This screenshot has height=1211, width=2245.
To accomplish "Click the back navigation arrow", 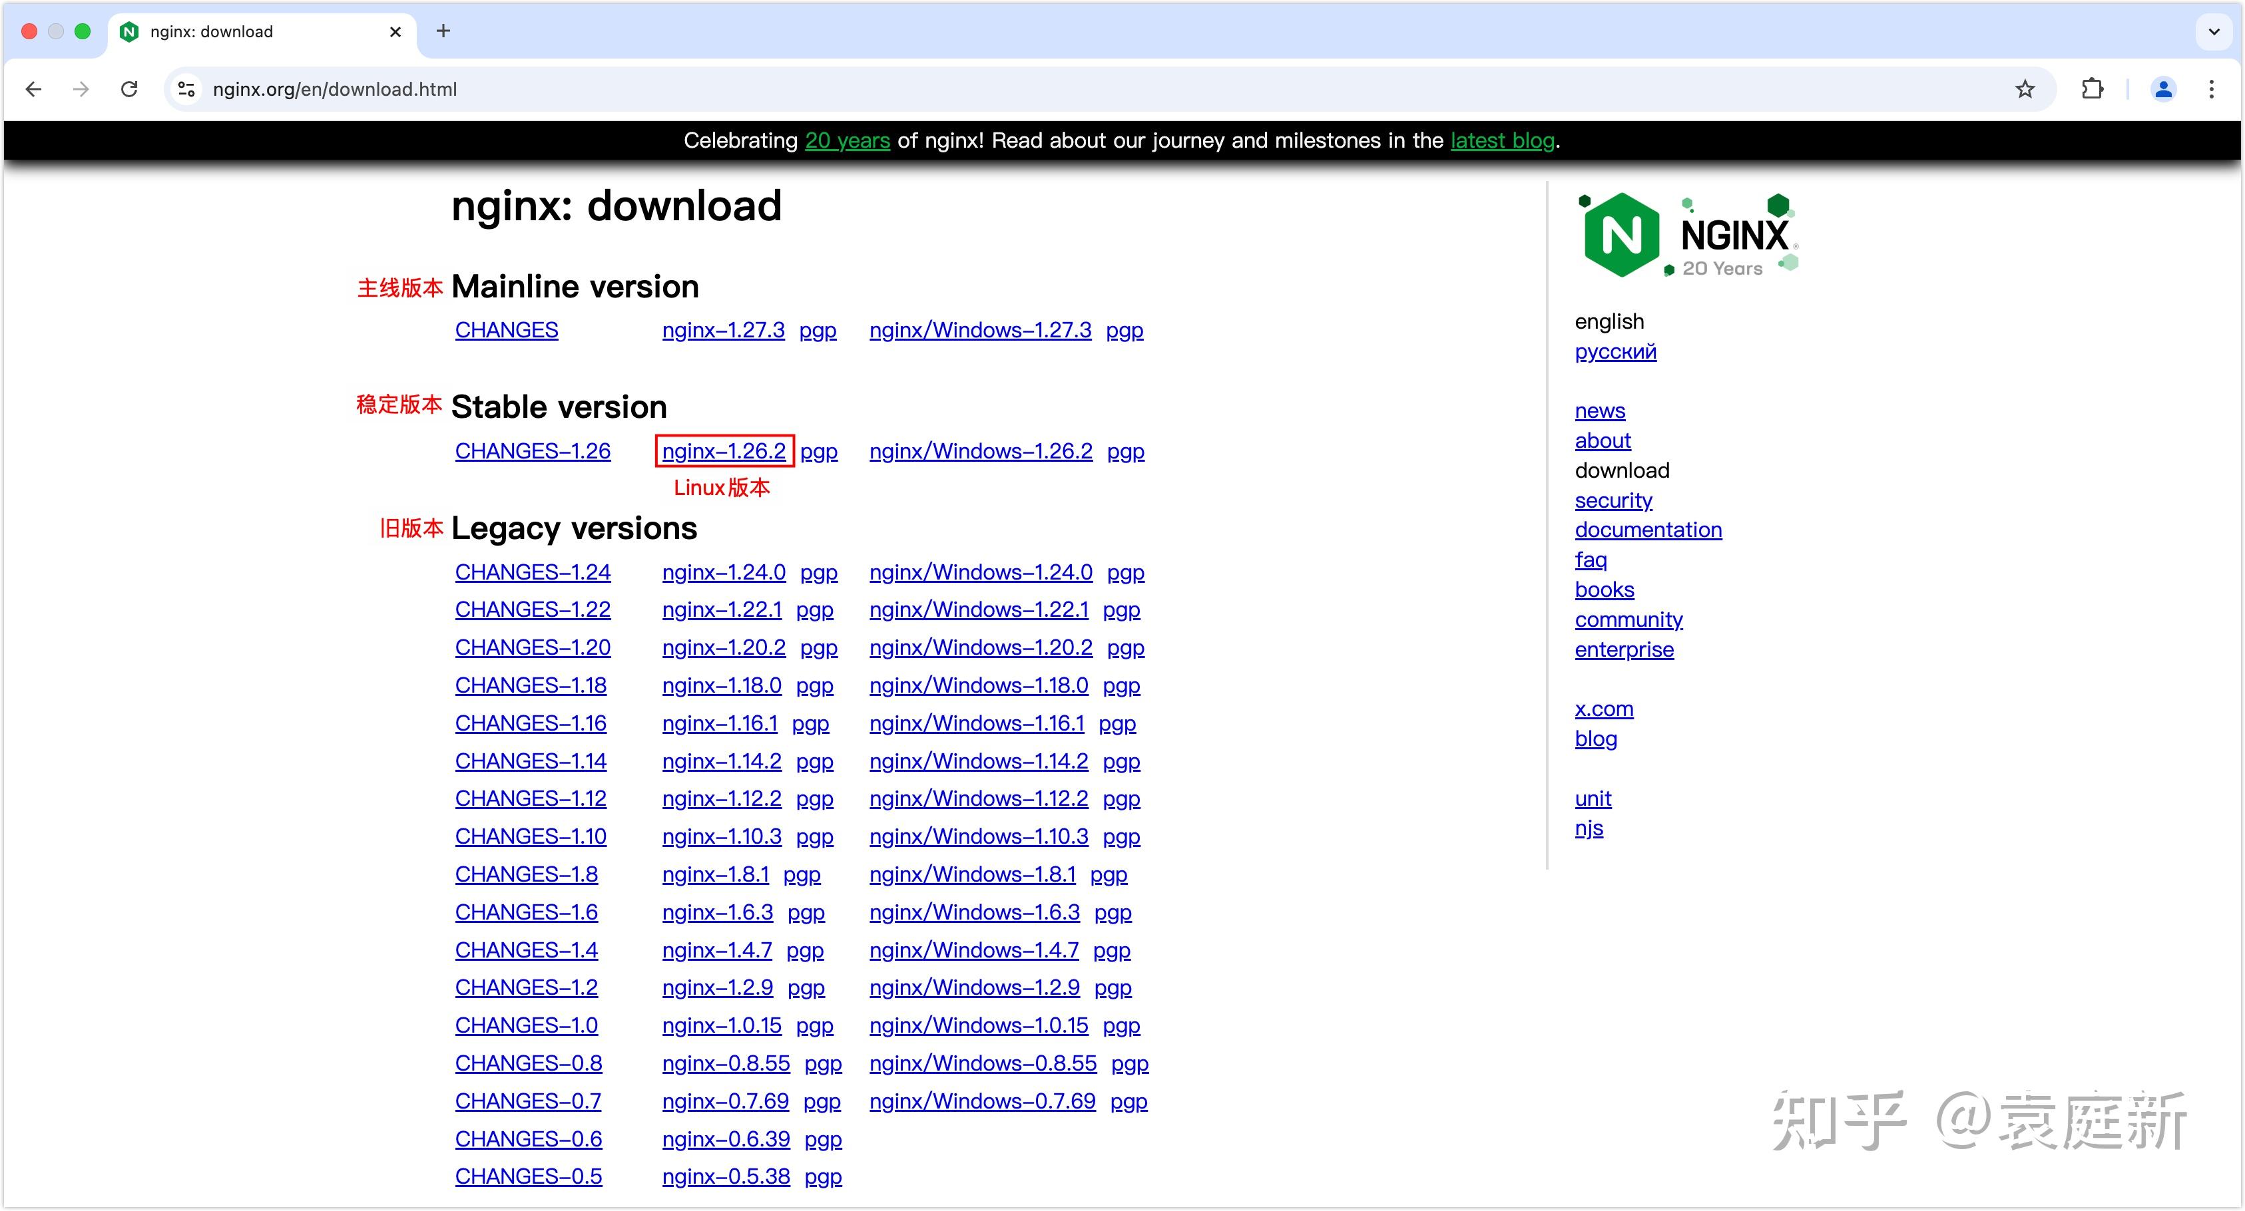I will click(32, 89).
